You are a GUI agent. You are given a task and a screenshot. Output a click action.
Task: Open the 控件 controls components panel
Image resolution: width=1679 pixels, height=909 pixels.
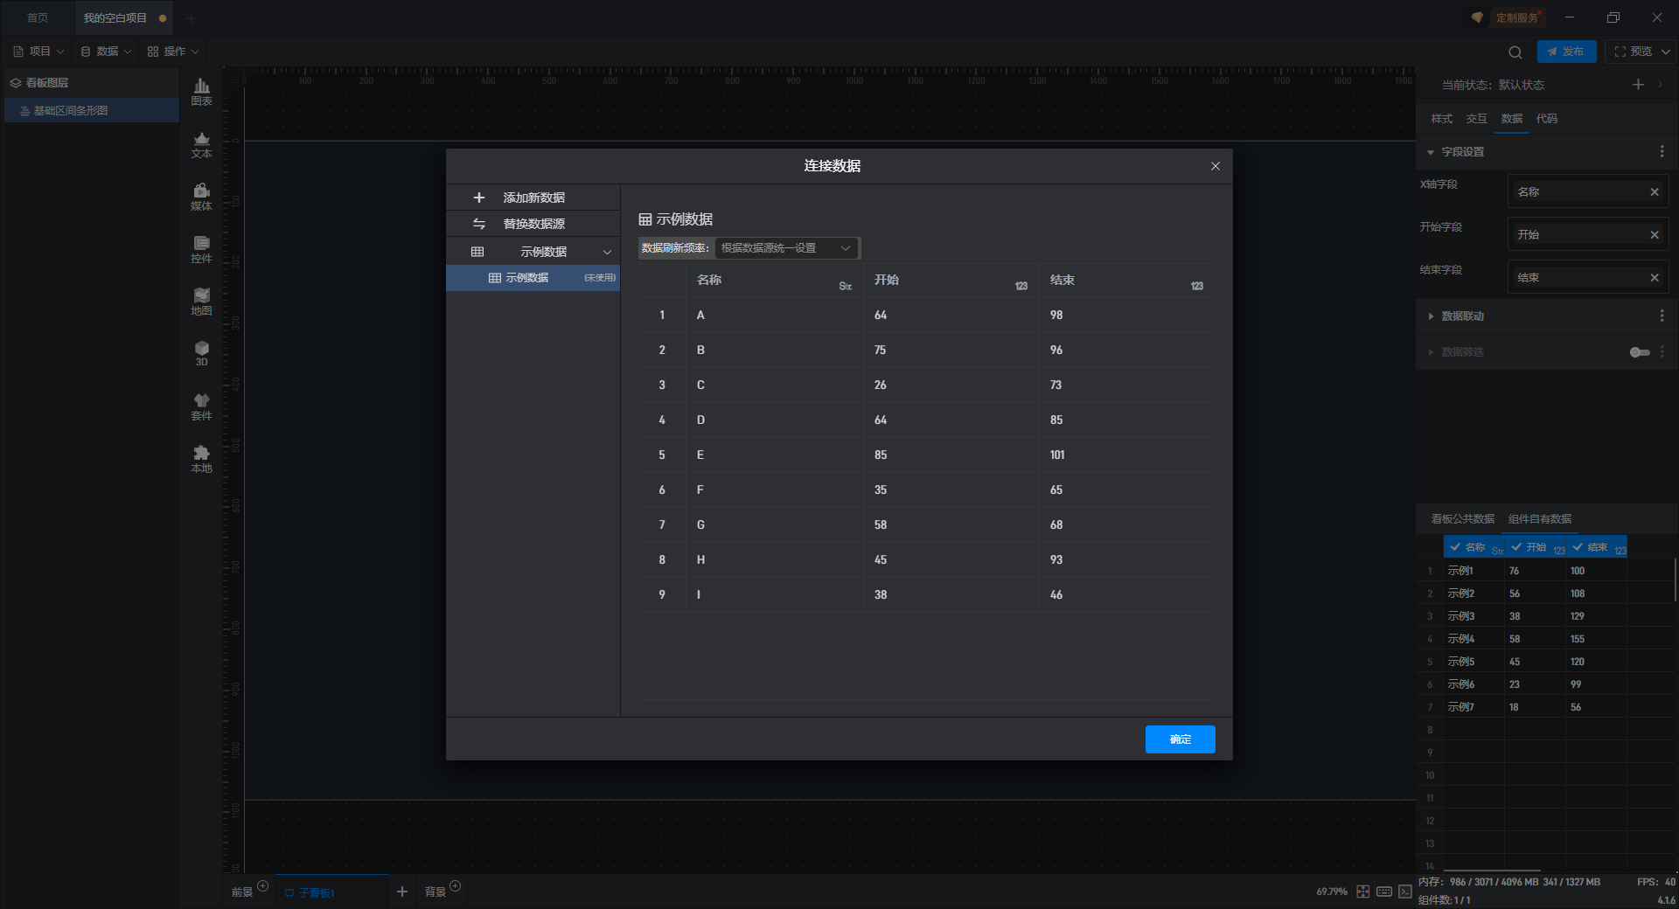pyautogui.click(x=201, y=249)
